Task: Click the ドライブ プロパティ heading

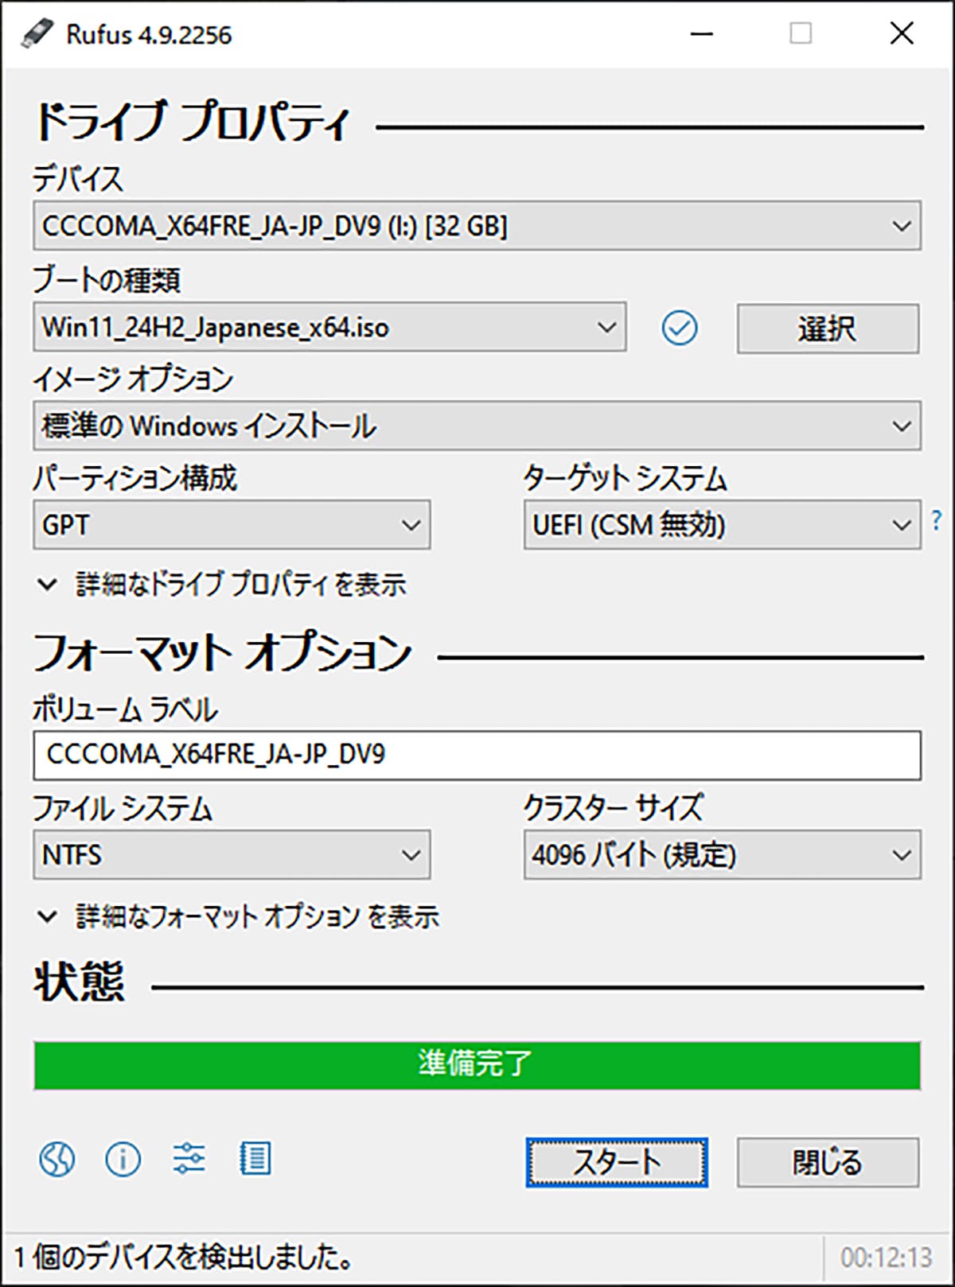Action: tap(192, 123)
